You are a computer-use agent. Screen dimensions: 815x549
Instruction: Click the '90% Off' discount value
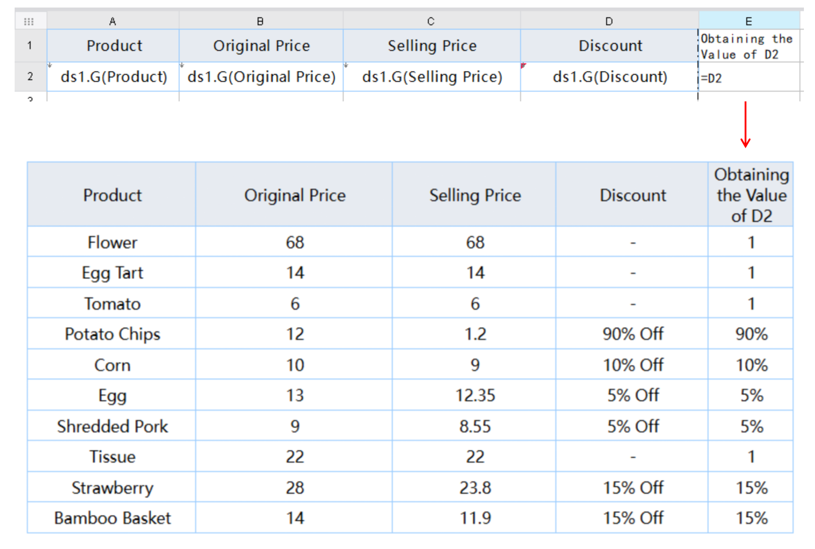632,334
